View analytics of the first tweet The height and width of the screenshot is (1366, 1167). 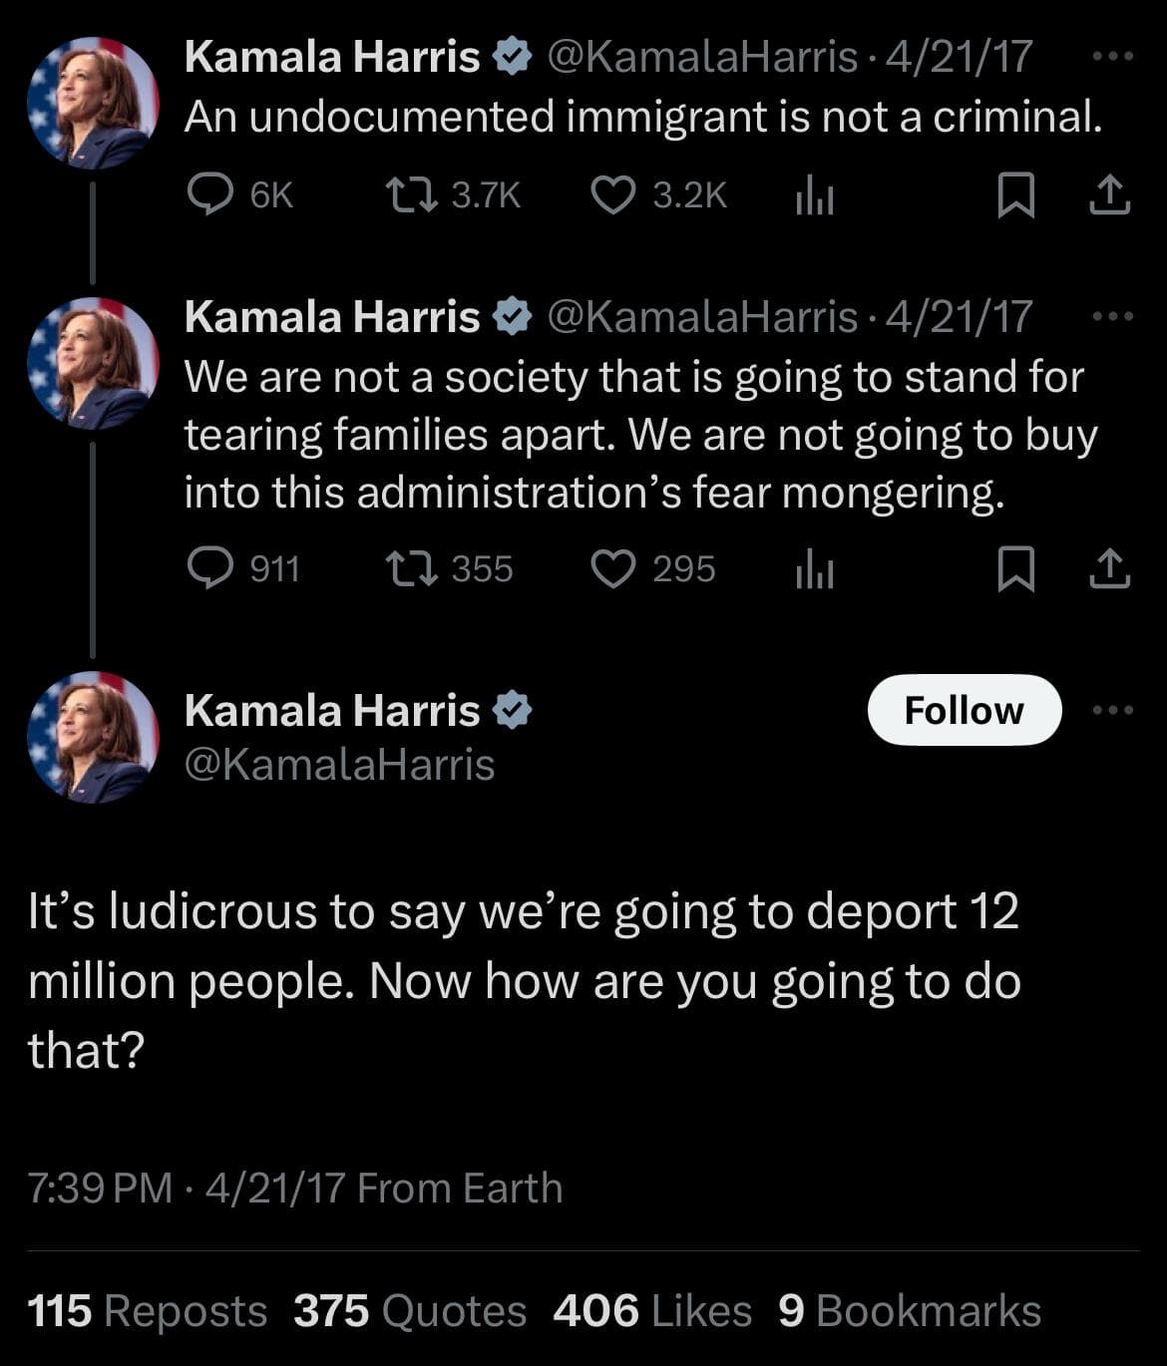[x=814, y=196]
